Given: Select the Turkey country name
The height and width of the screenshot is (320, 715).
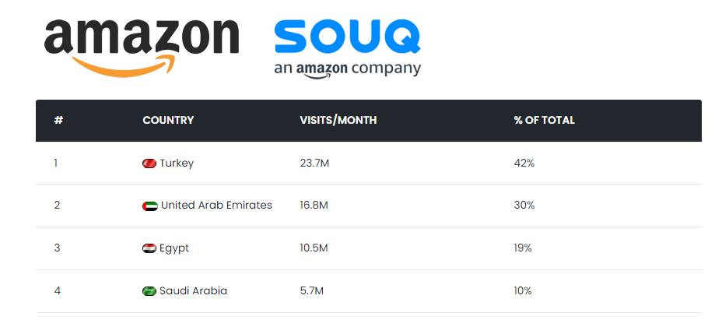Looking at the screenshot, I should point(177,164).
